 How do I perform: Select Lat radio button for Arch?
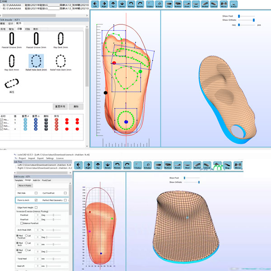pos(26,243)
